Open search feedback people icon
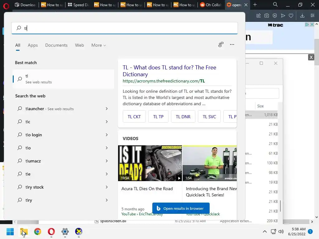Viewport: 319px width, 239px height. click(x=221, y=45)
